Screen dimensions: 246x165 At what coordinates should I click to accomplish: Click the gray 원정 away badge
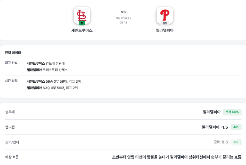(165, 23)
